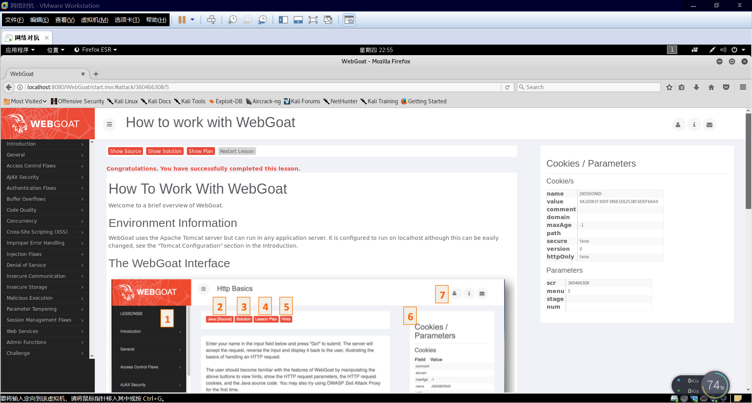This screenshot has height=403, width=752.
Task: Click workspace switcher number 1
Action: click(672, 50)
